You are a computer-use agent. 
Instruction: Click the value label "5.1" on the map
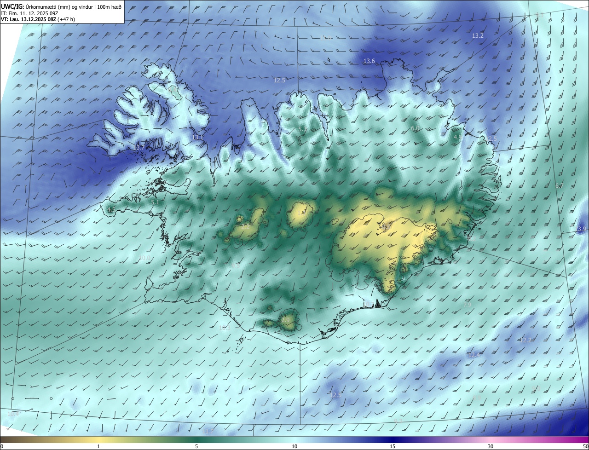pos(155,202)
